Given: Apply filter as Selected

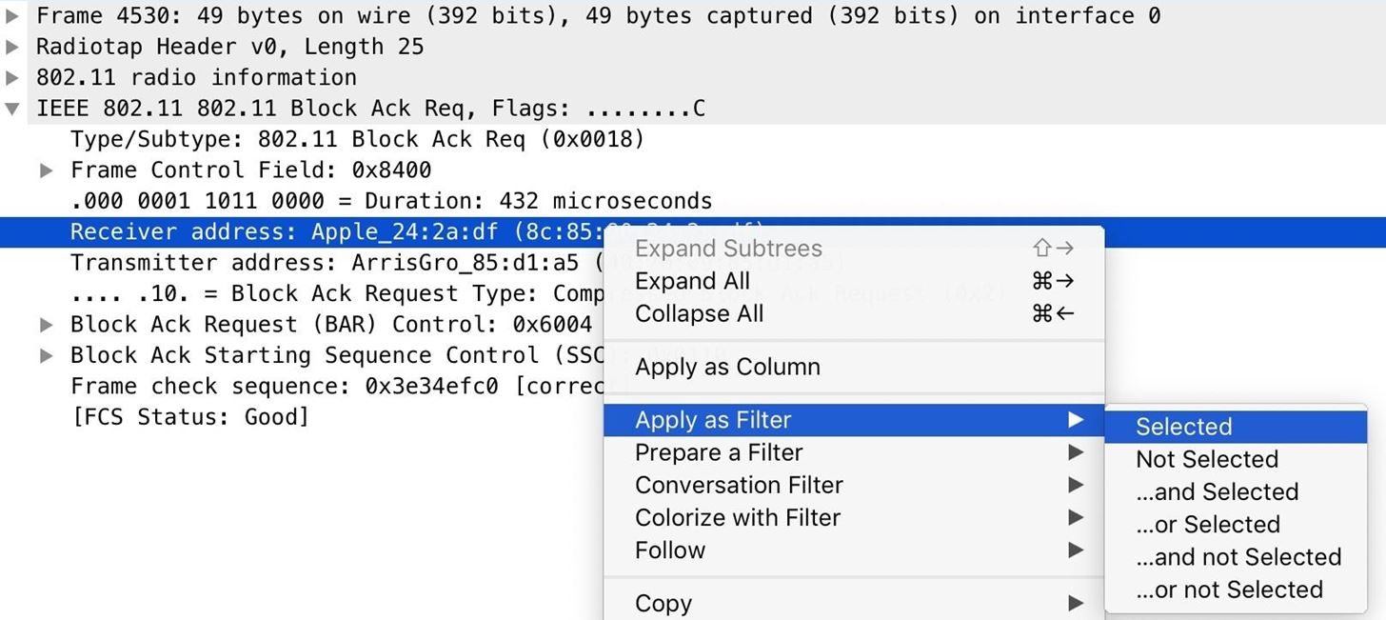Looking at the screenshot, I should [1236, 427].
